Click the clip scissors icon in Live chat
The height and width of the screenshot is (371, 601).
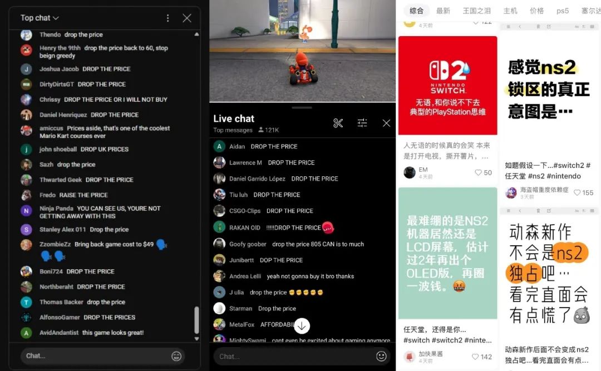338,123
